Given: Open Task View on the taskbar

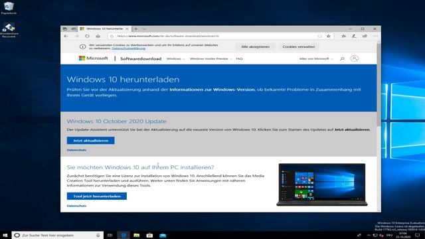Looking at the screenshot, I should 110,235.
